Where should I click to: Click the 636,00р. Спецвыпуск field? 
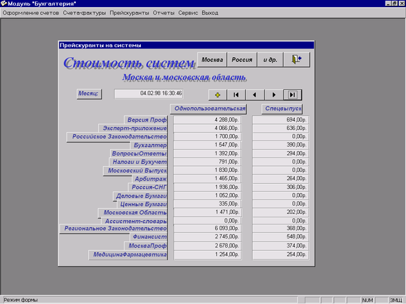[x=281, y=129]
